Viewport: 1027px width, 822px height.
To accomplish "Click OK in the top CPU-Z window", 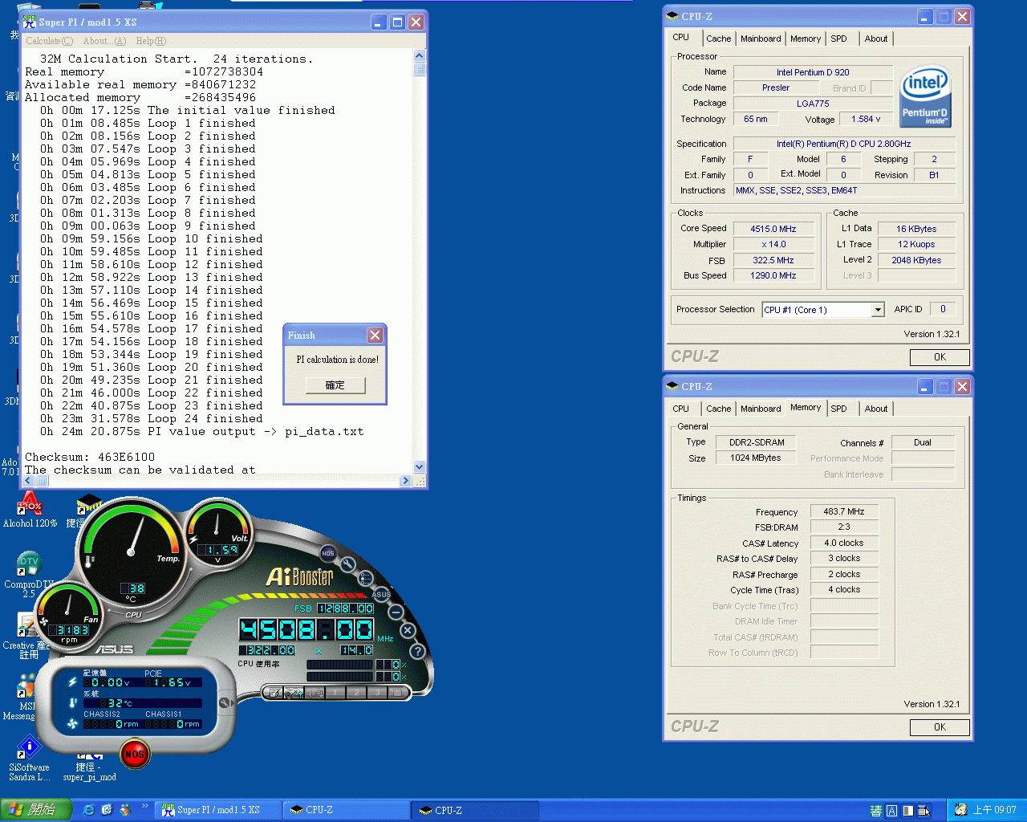I will point(940,357).
